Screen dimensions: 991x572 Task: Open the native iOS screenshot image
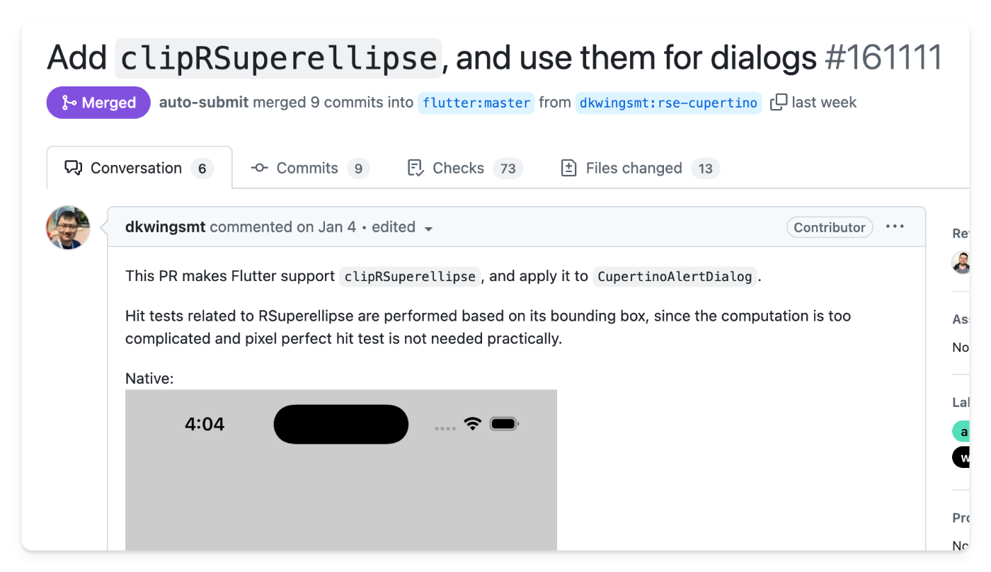point(341,470)
